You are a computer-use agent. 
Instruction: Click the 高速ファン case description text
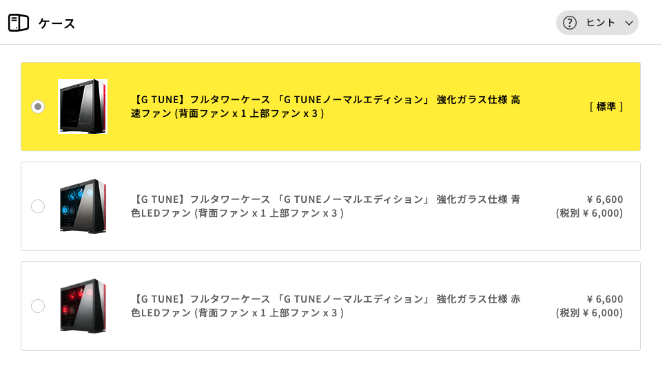tap(325, 107)
